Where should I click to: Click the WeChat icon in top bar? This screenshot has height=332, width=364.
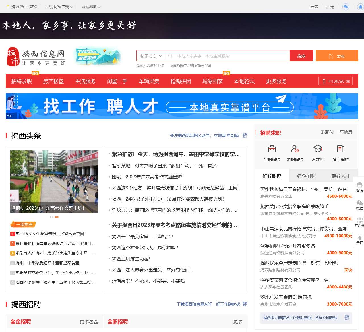pyautogui.click(x=346, y=7)
